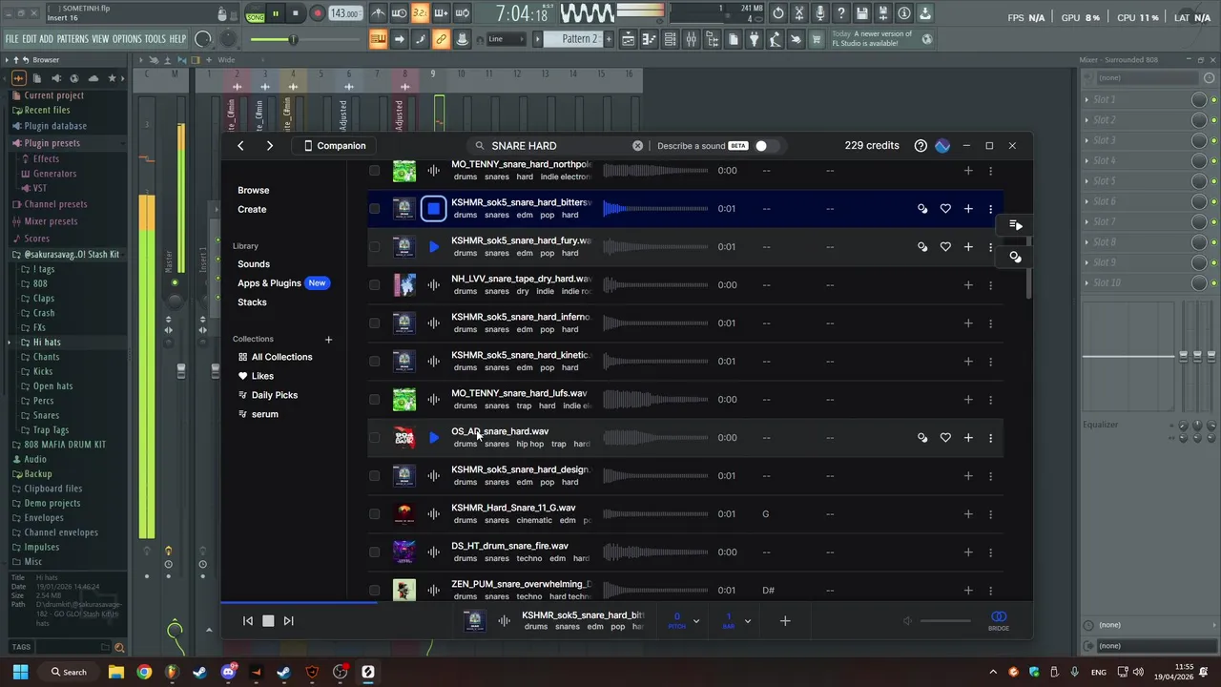Select checkbox for MO_TENNY_snare_hard_lufs row
The width and height of the screenshot is (1221, 687).
click(x=374, y=399)
